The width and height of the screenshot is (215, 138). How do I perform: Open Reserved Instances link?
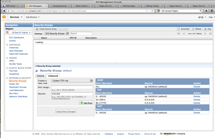point(19,54)
